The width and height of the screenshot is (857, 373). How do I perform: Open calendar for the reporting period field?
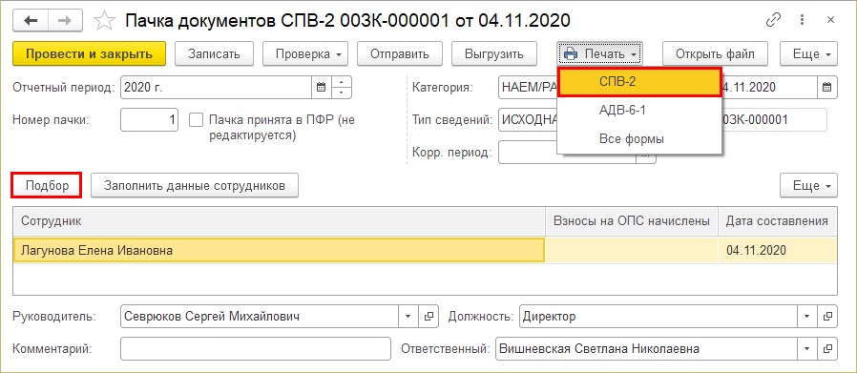pyautogui.click(x=322, y=88)
